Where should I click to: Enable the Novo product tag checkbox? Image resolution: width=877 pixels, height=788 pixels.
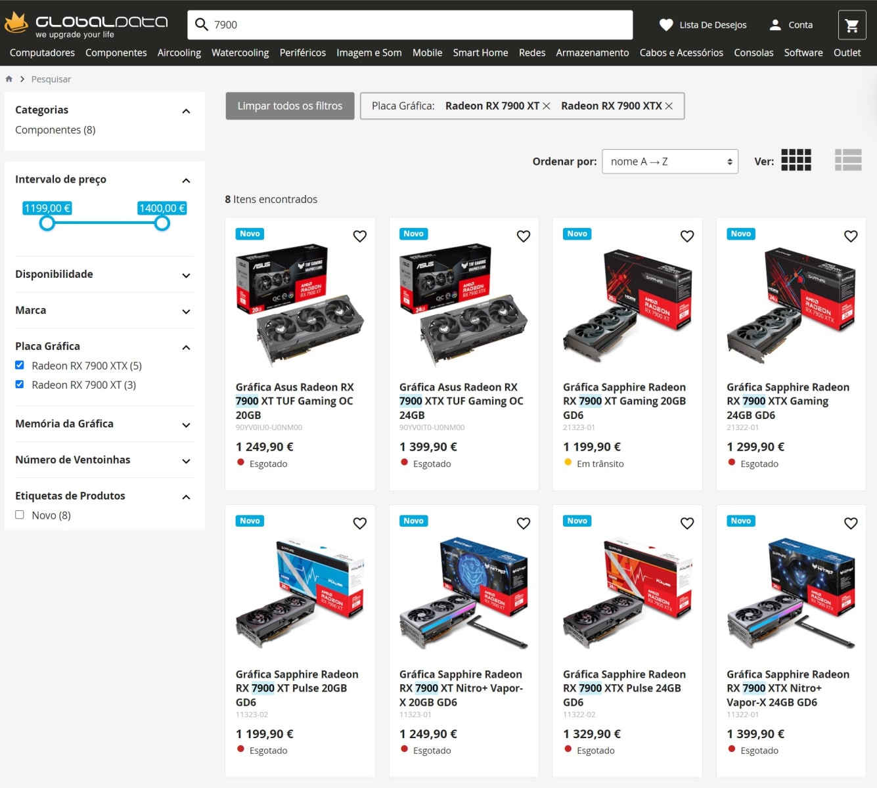click(20, 515)
